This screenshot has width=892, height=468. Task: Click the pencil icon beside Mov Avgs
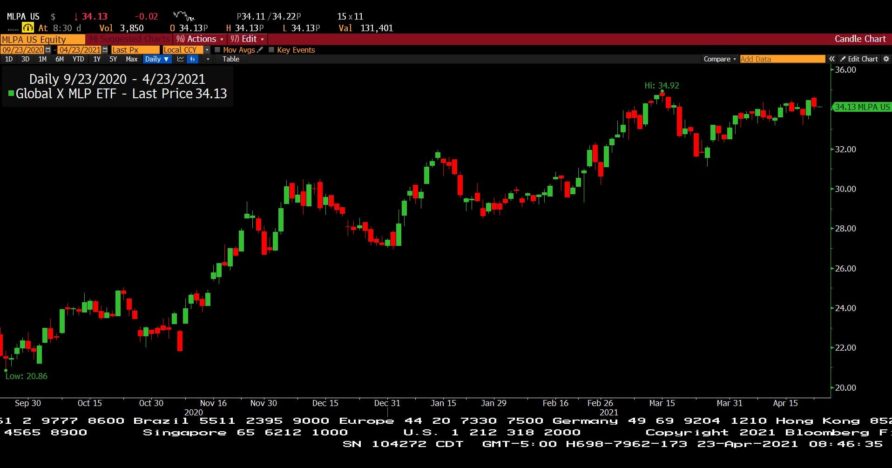260,49
